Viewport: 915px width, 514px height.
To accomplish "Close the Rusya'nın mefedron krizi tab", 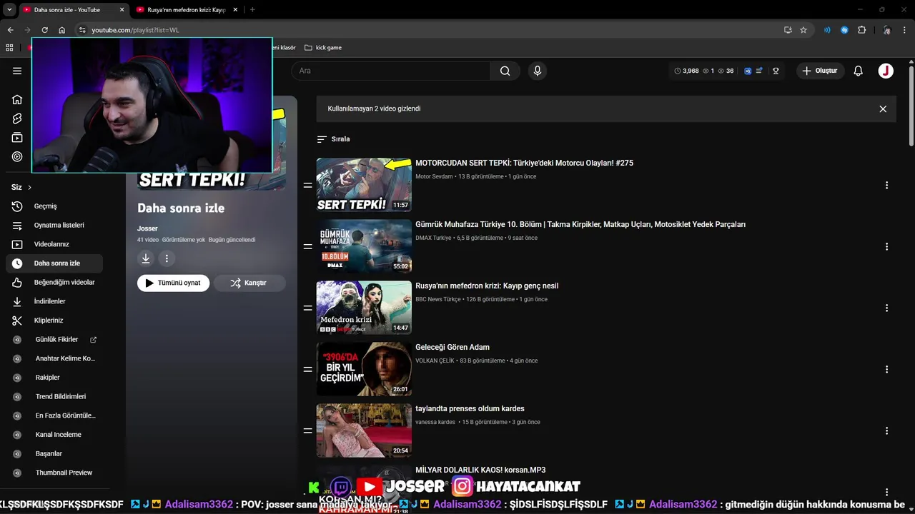I will 235,10.
